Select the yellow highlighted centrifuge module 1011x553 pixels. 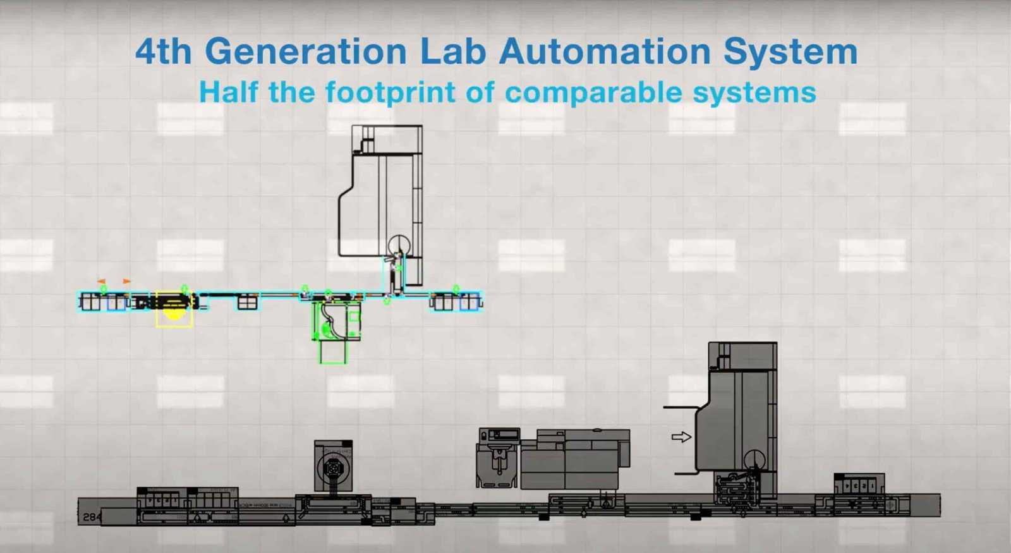point(174,310)
